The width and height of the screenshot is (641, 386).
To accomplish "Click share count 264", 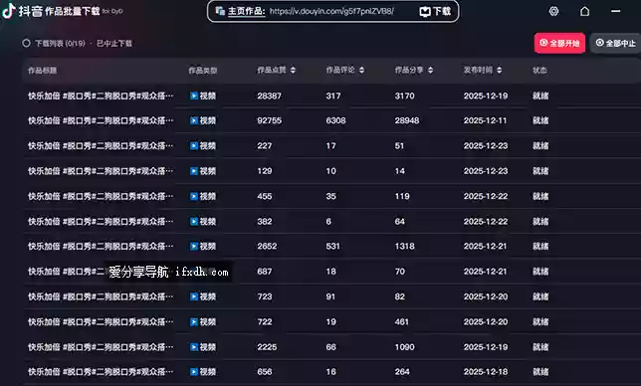I will pyautogui.click(x=402, y=372).
